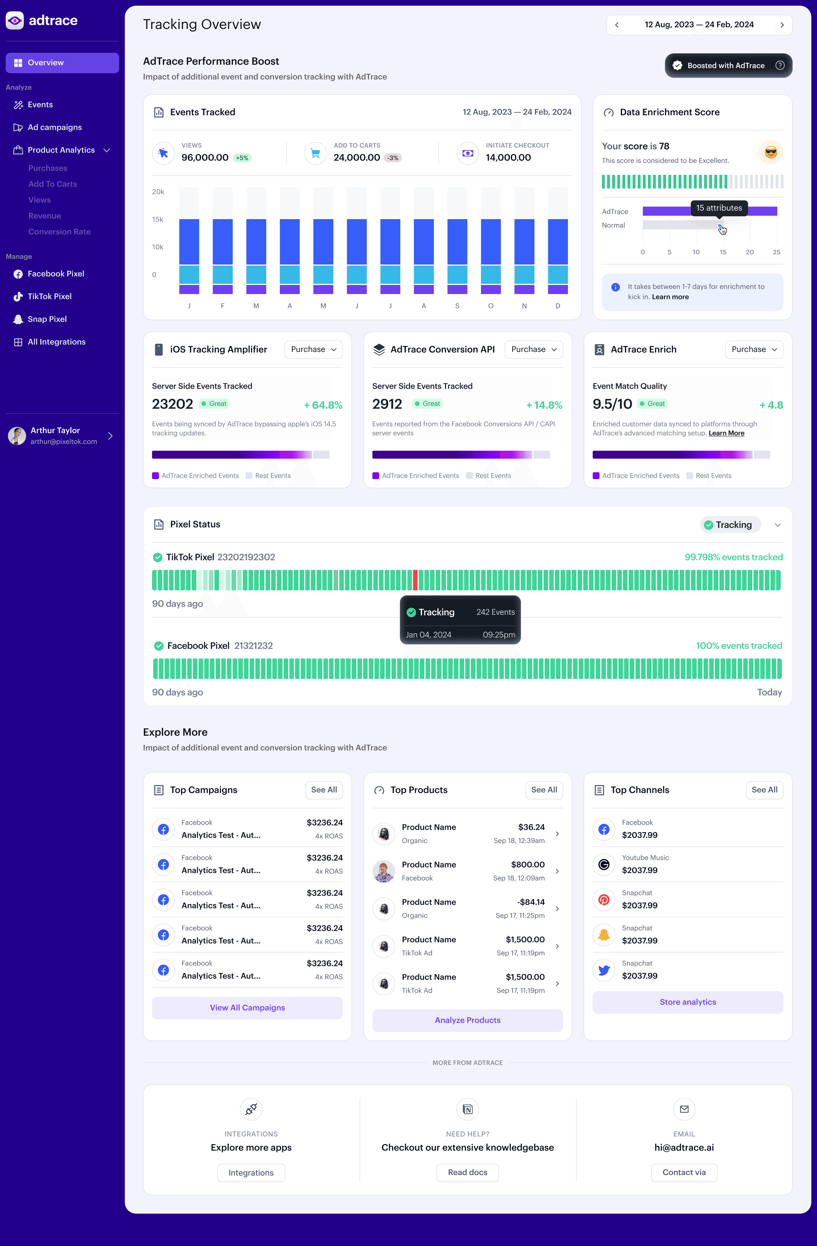Screen dimensions: 817x1246
Task: Select the Views sub-item in sidebar
Action: pos(39,200)
